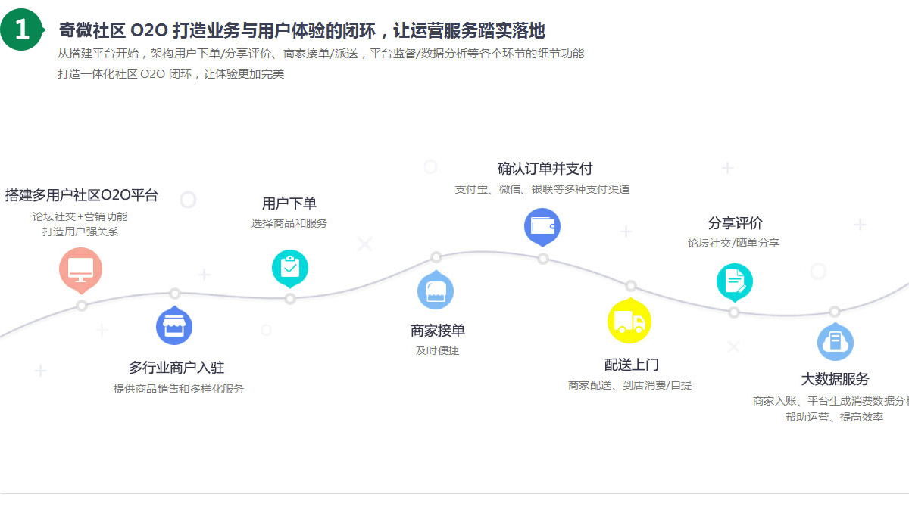This screenshot has width=909, height=519.
Task: Click the green number 1 badge
Action: coord(21,30)
